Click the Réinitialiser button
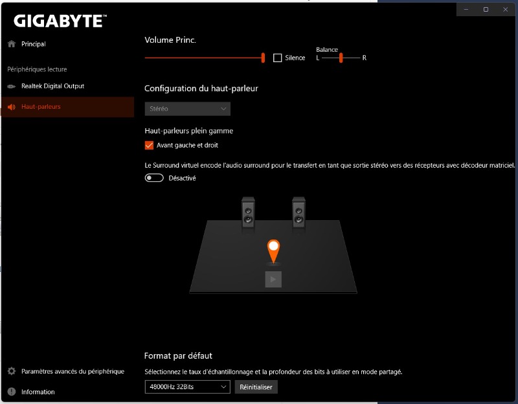 coord(256,387)
